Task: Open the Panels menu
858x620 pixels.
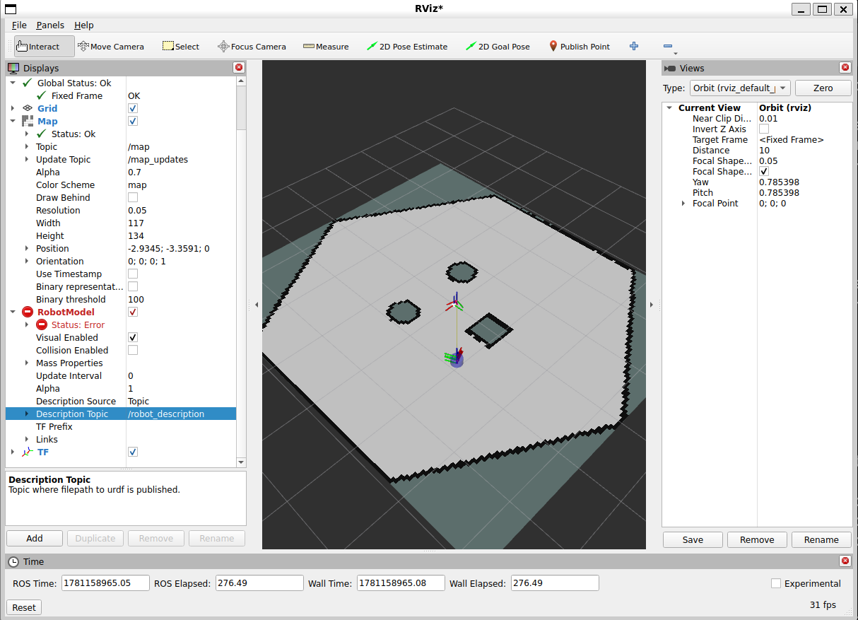Action: click(x=50, y=25)
